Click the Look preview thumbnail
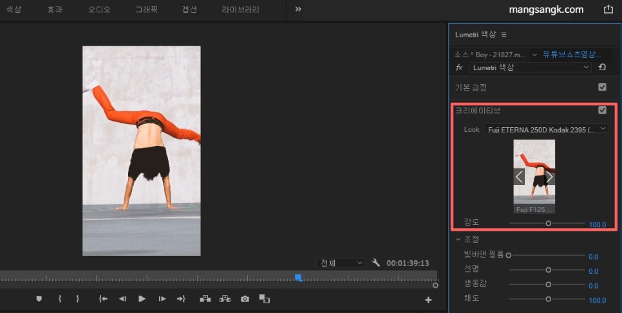The height and width of the screenshot is (313, 622). click(534, 172)
